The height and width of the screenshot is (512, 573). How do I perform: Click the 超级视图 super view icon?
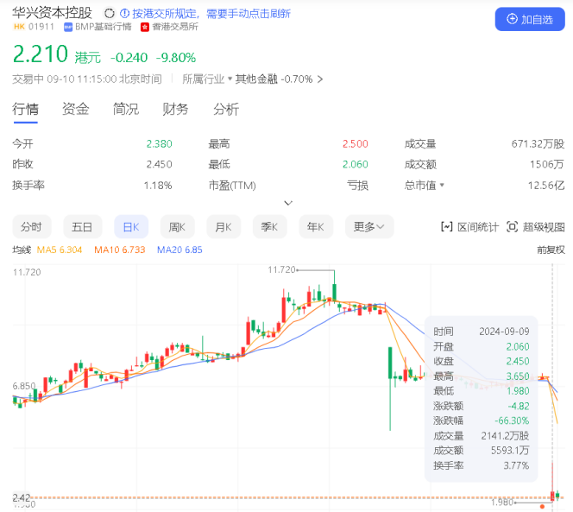(x=512, y=227)
